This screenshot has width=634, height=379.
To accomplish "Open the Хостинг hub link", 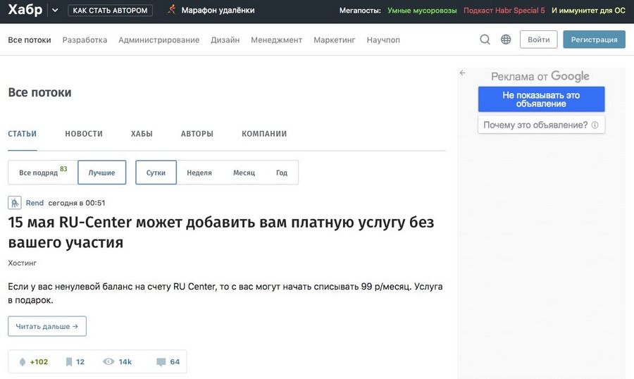I will pos(23,263).
